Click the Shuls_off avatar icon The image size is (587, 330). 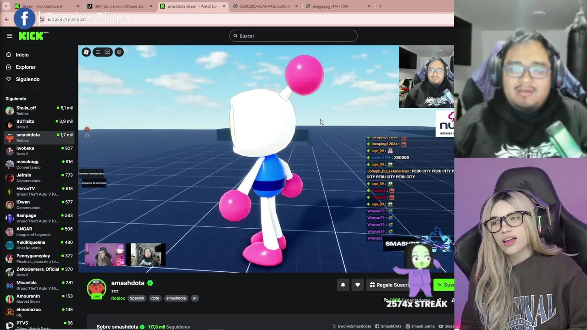pos(10,110)
